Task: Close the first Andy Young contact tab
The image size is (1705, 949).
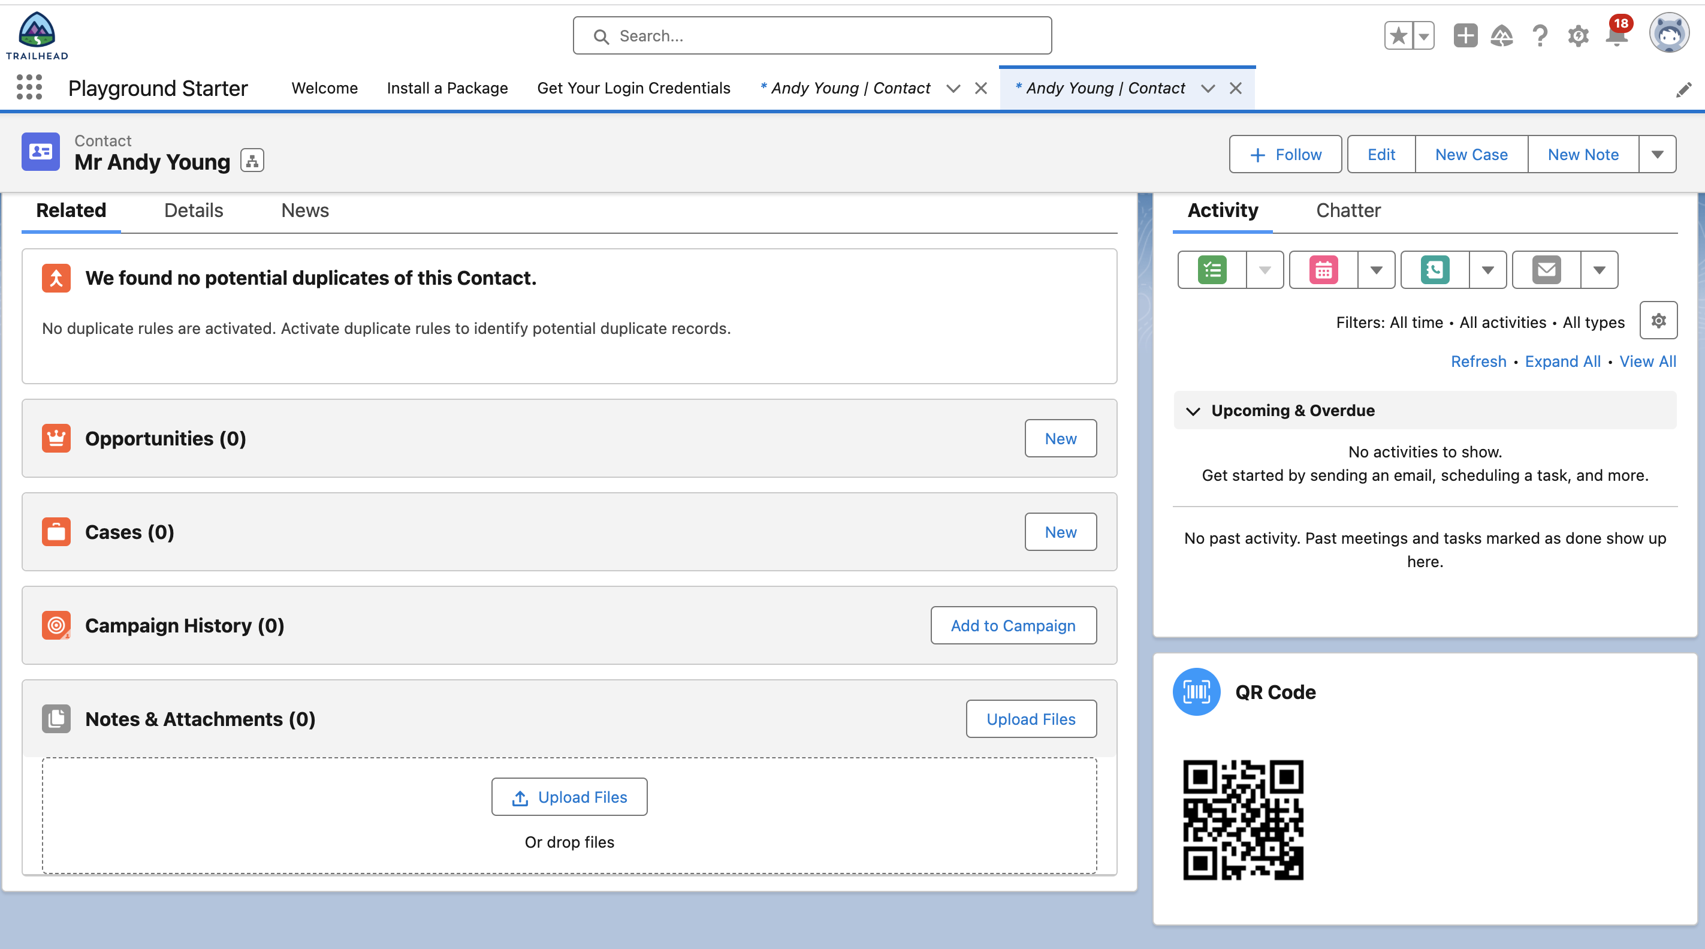Action: point(981,88)
